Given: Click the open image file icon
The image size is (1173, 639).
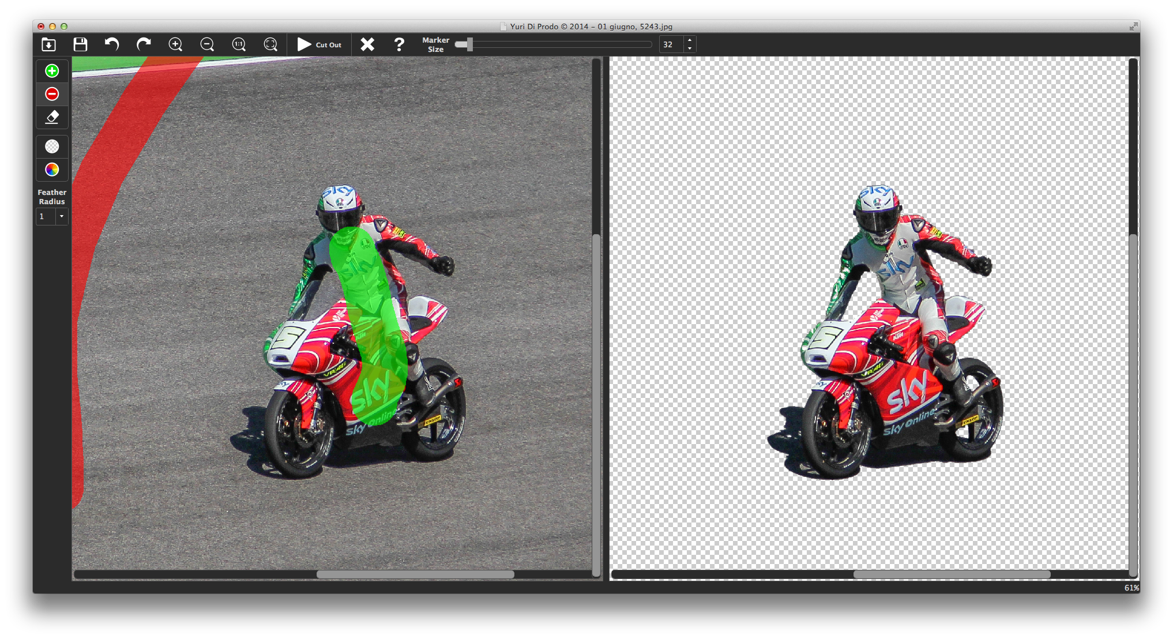Looking at the screenshot, I should (48, 44).
